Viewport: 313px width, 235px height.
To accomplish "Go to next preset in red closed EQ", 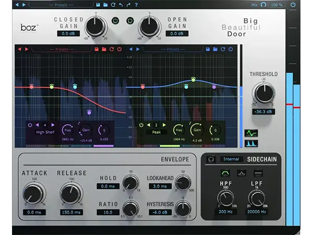I will point(27,49).
